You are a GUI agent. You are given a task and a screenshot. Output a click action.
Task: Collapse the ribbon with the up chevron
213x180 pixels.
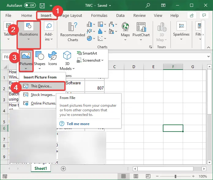pyautogui.click(x=208, y=48)
